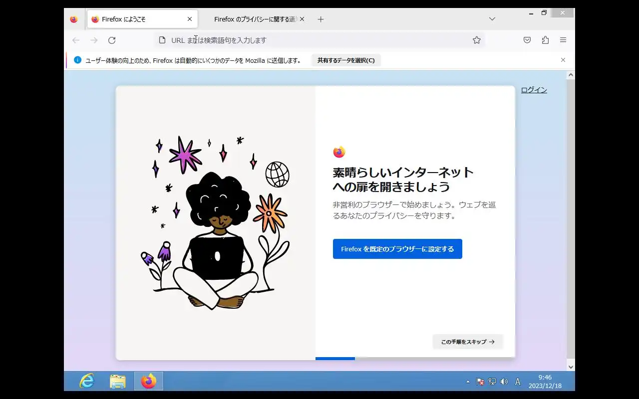Dismiss the data sharing notification bar
The height and width of the screenshot is (399, 639).
pos(563,60)
